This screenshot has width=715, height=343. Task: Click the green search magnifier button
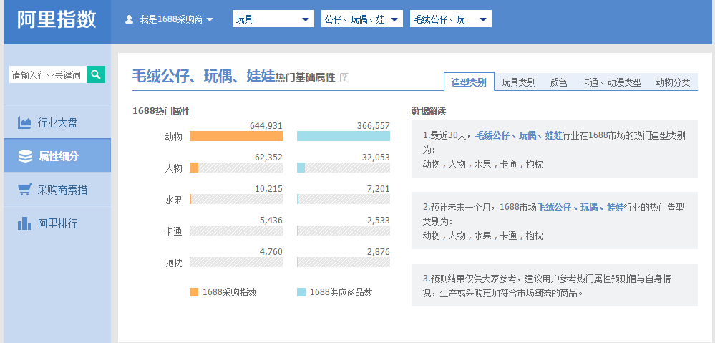pos(96,74)
